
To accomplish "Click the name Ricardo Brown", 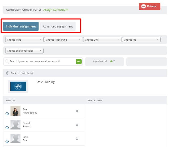I will 27,125.
